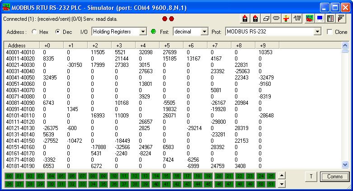
Task: Click the Address column header
Action: point(22,46)
